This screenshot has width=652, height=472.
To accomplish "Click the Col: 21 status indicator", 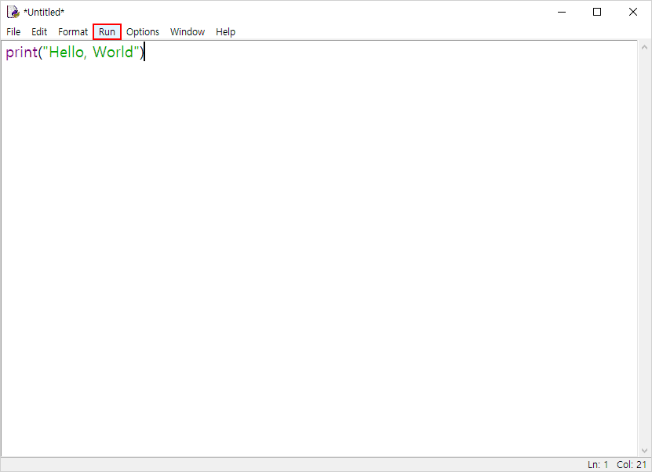I will 632,464.
